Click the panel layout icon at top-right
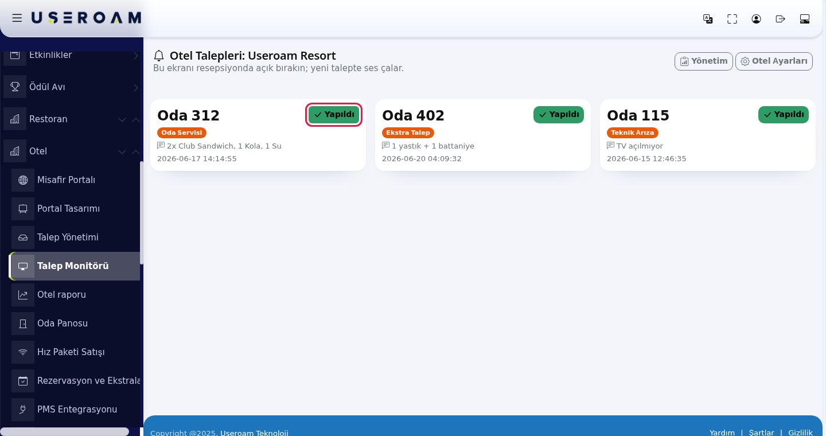Screen dimensions: 826x436 pos(805,19)
